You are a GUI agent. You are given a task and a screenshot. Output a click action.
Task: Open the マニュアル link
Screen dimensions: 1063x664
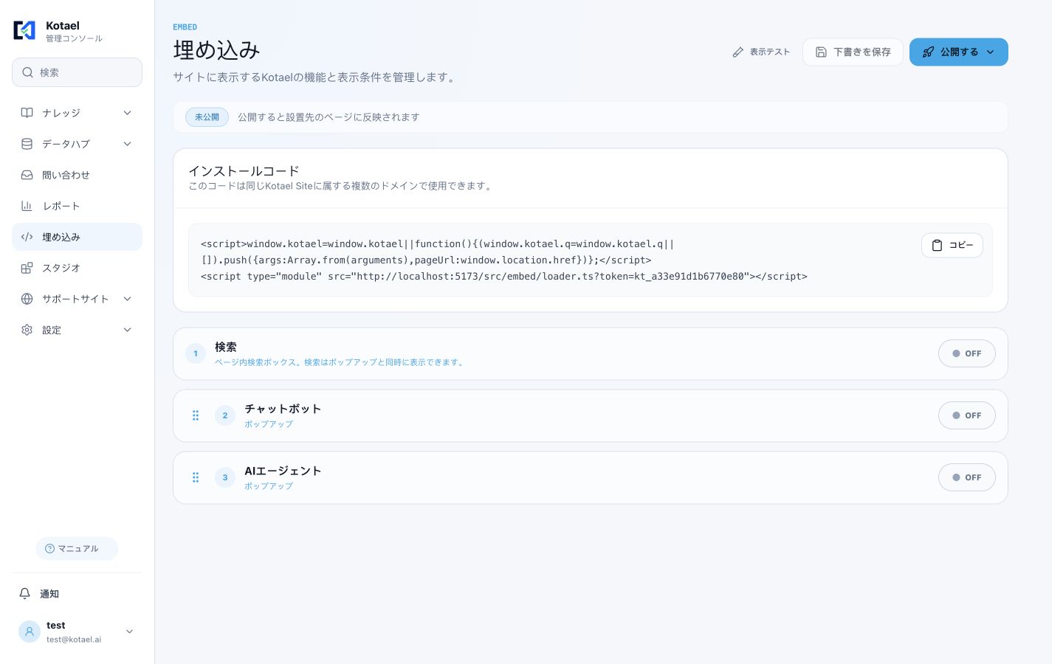click(77, 549)
